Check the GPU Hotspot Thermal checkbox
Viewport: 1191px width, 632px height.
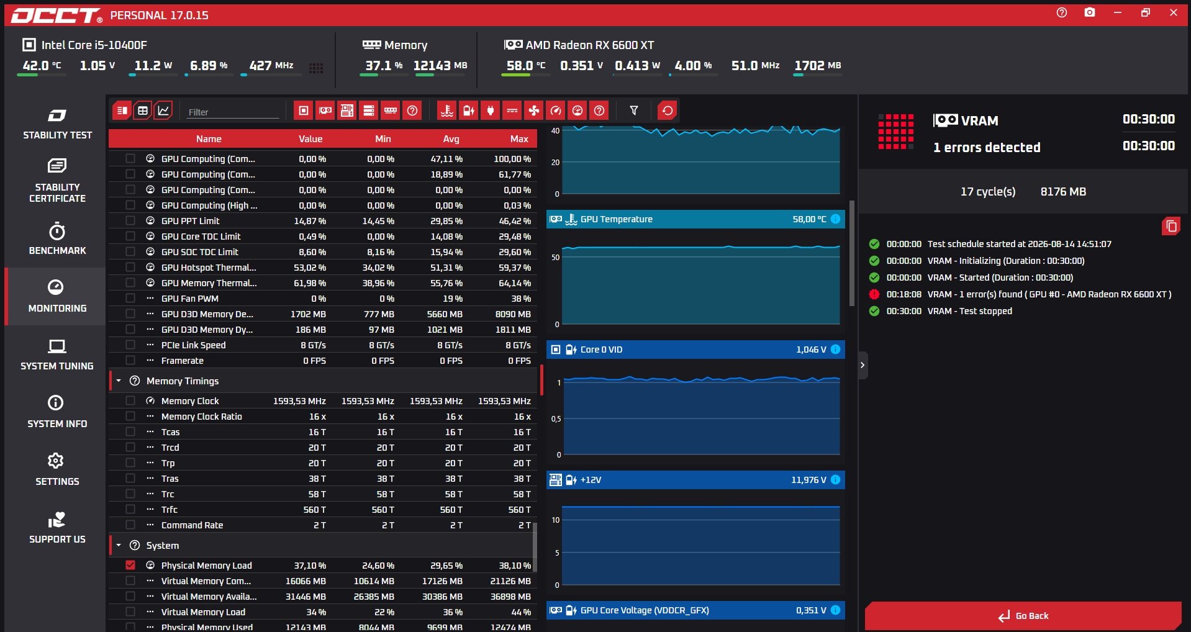coord(130,267)
